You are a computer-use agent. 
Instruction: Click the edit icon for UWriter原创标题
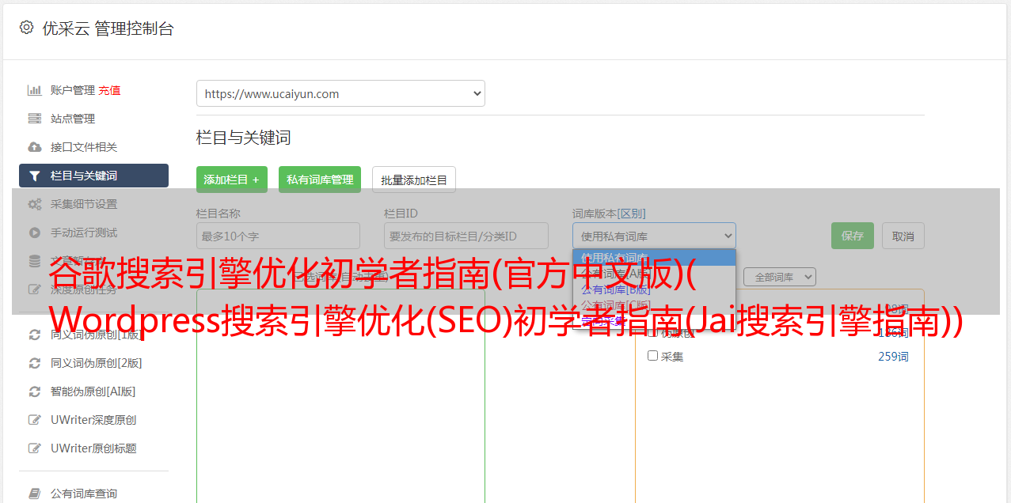(34, 448)
